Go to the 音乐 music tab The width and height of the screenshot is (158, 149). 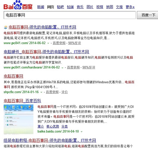tap(80, 7)
